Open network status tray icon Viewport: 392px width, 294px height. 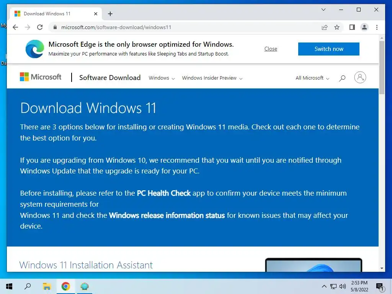pos(333,286)
